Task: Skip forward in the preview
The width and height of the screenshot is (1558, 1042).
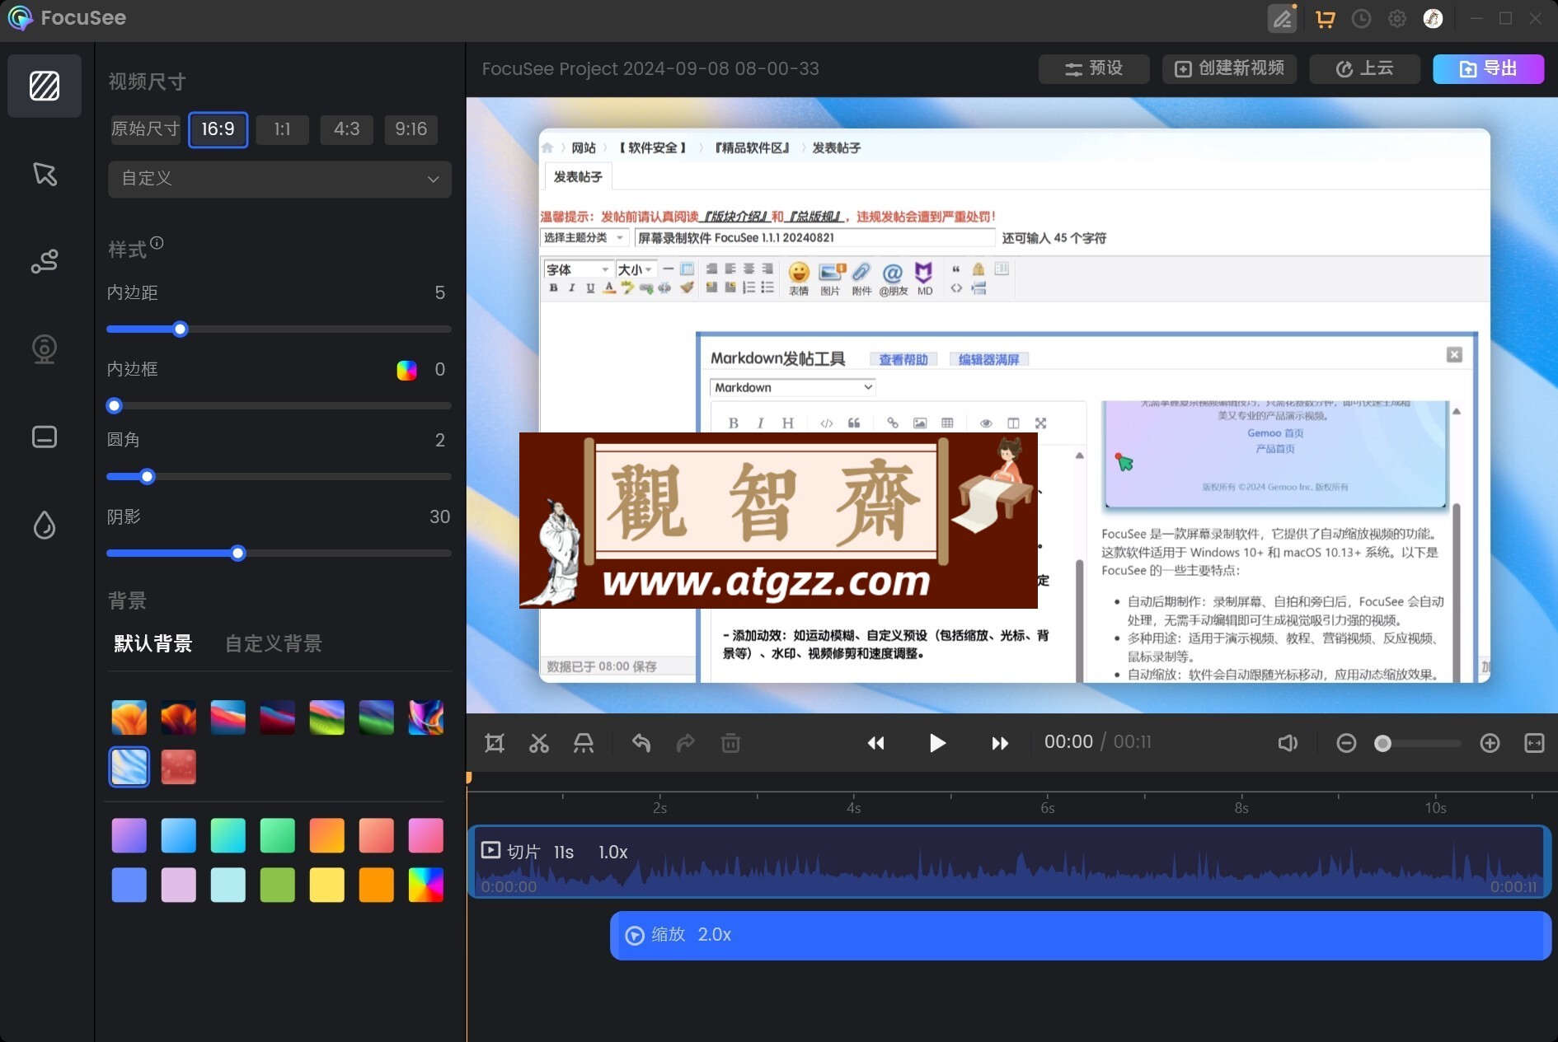Action: [999, 743]
